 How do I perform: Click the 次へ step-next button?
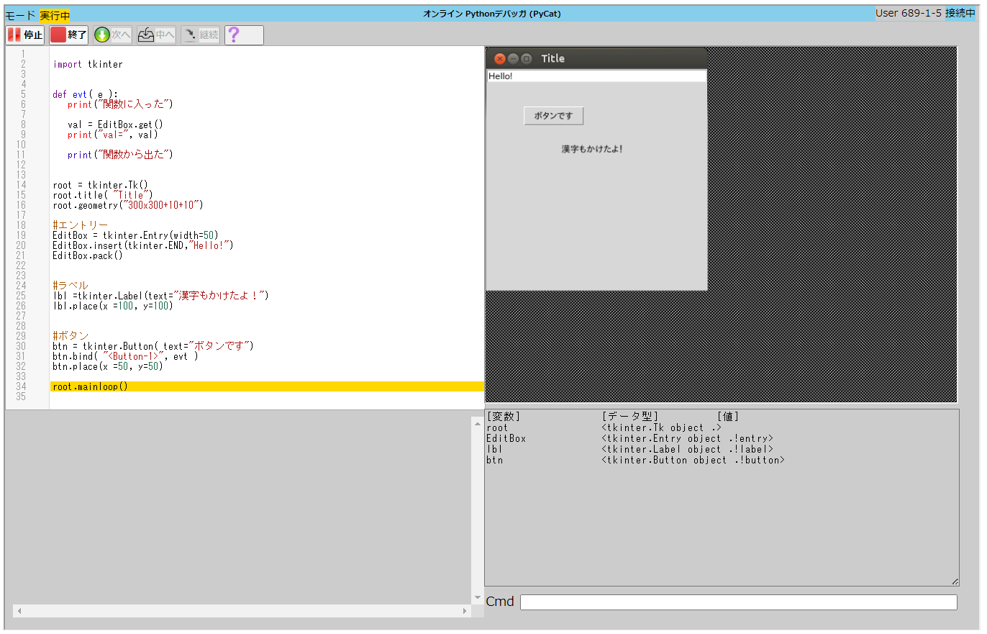[113, 35]
